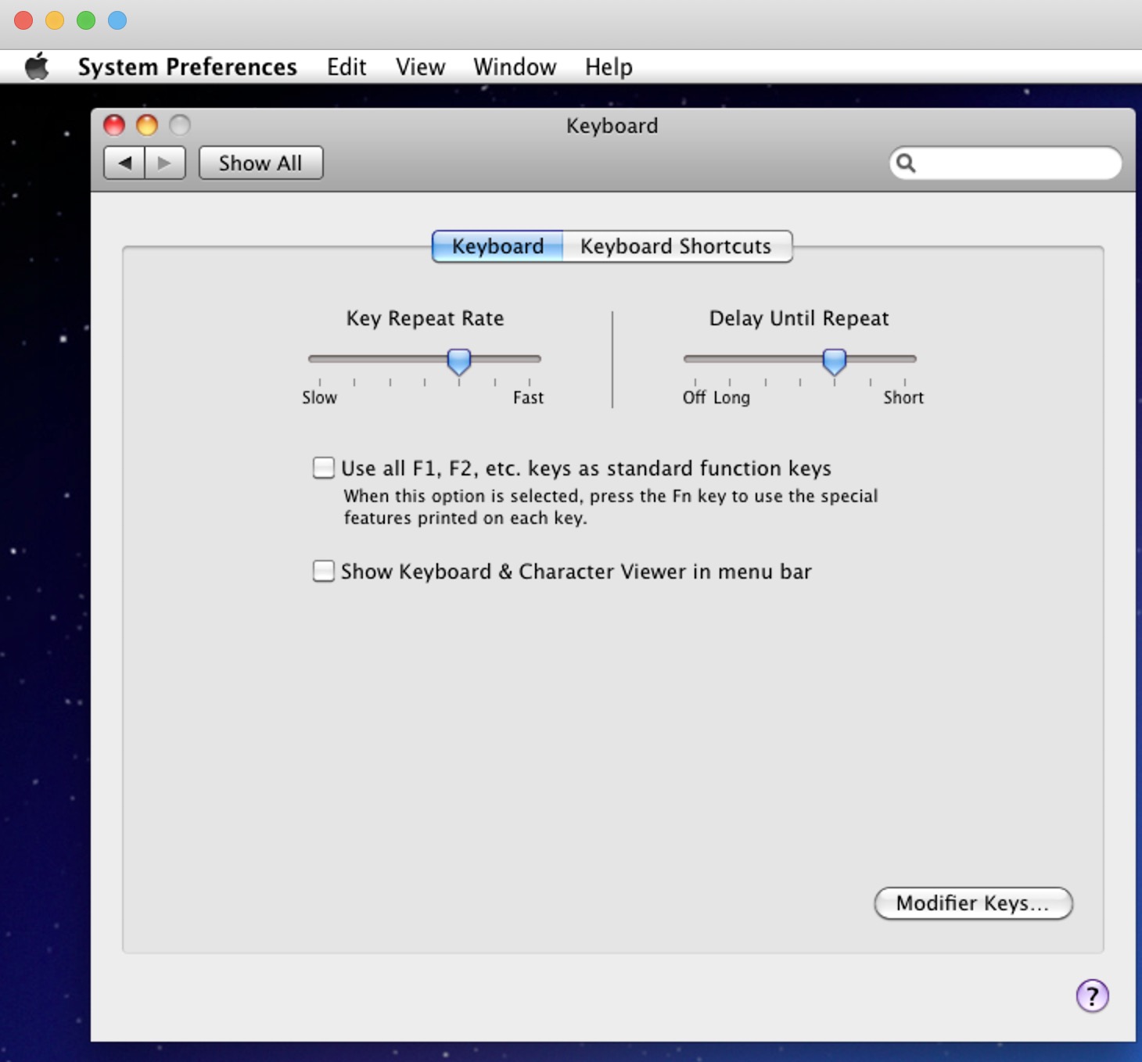
Task: Click the Off label under Delay Until Repeat
Action: 694,397
